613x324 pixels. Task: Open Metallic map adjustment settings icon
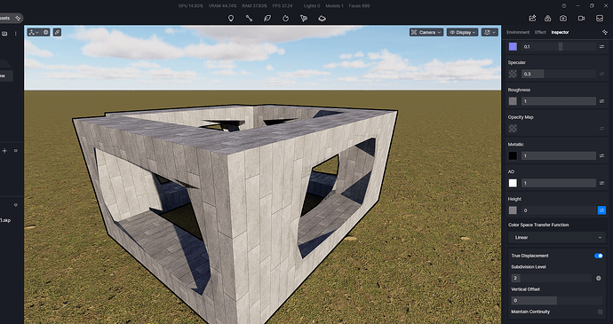click(601, 156)
